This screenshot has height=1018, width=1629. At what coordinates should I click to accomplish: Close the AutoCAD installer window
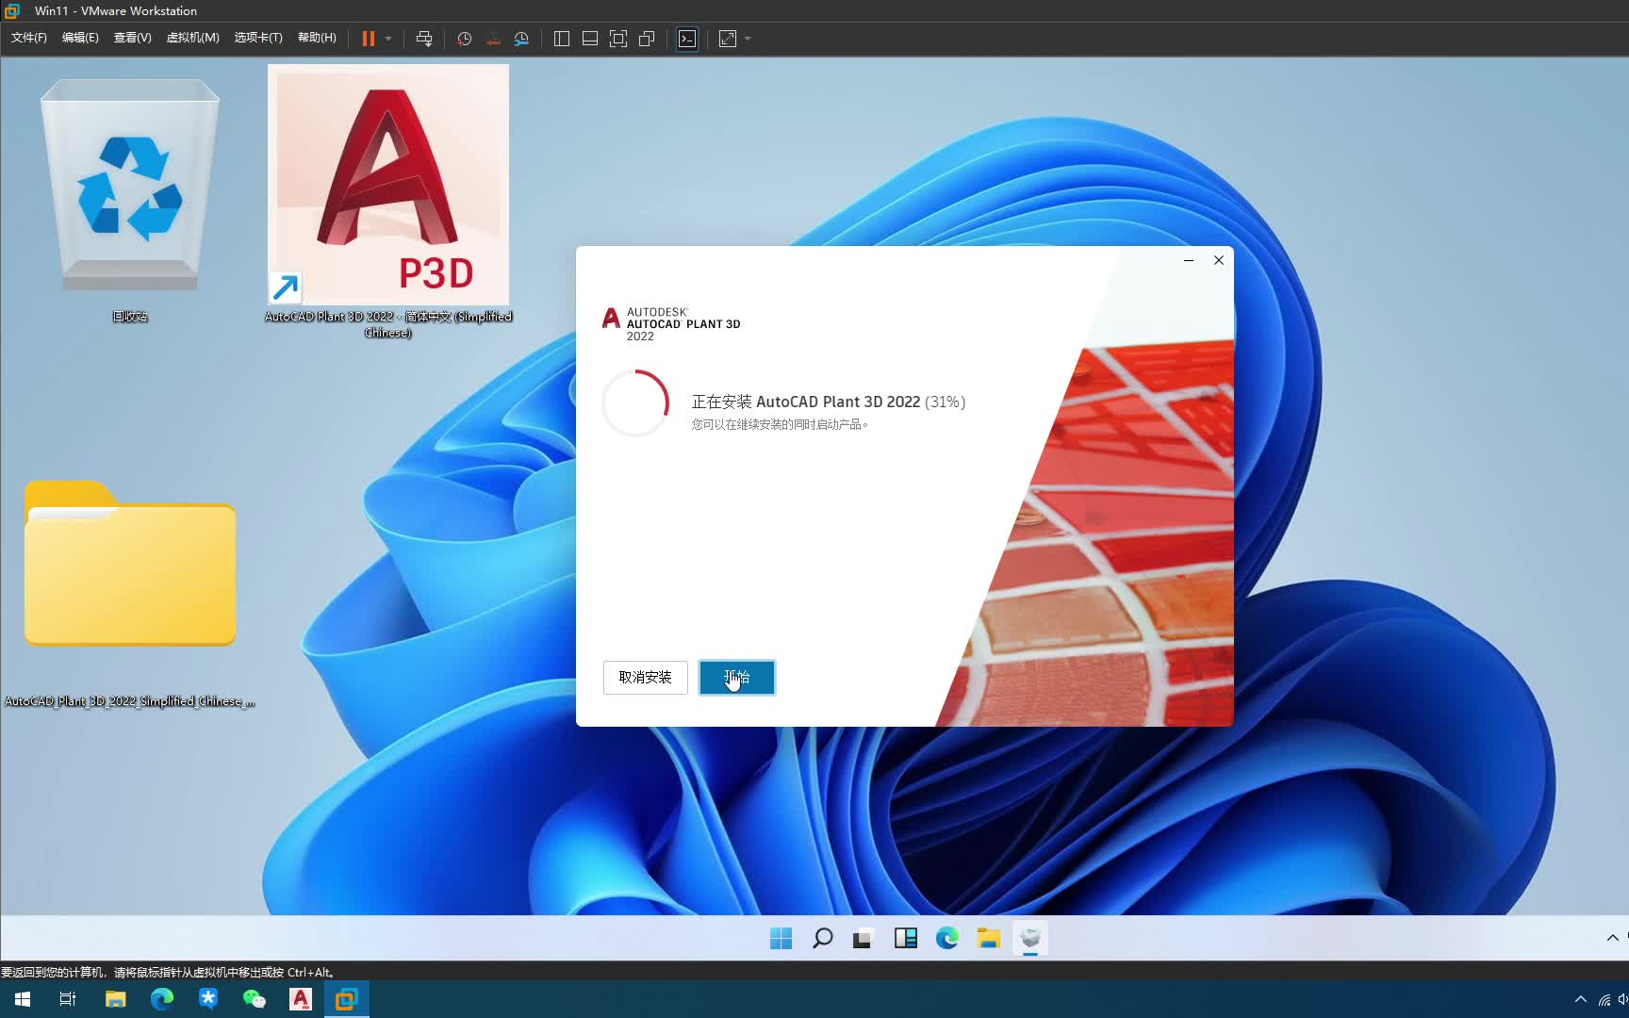point(1219,260)
